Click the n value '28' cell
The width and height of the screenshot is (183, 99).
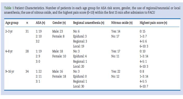(27, 51)
